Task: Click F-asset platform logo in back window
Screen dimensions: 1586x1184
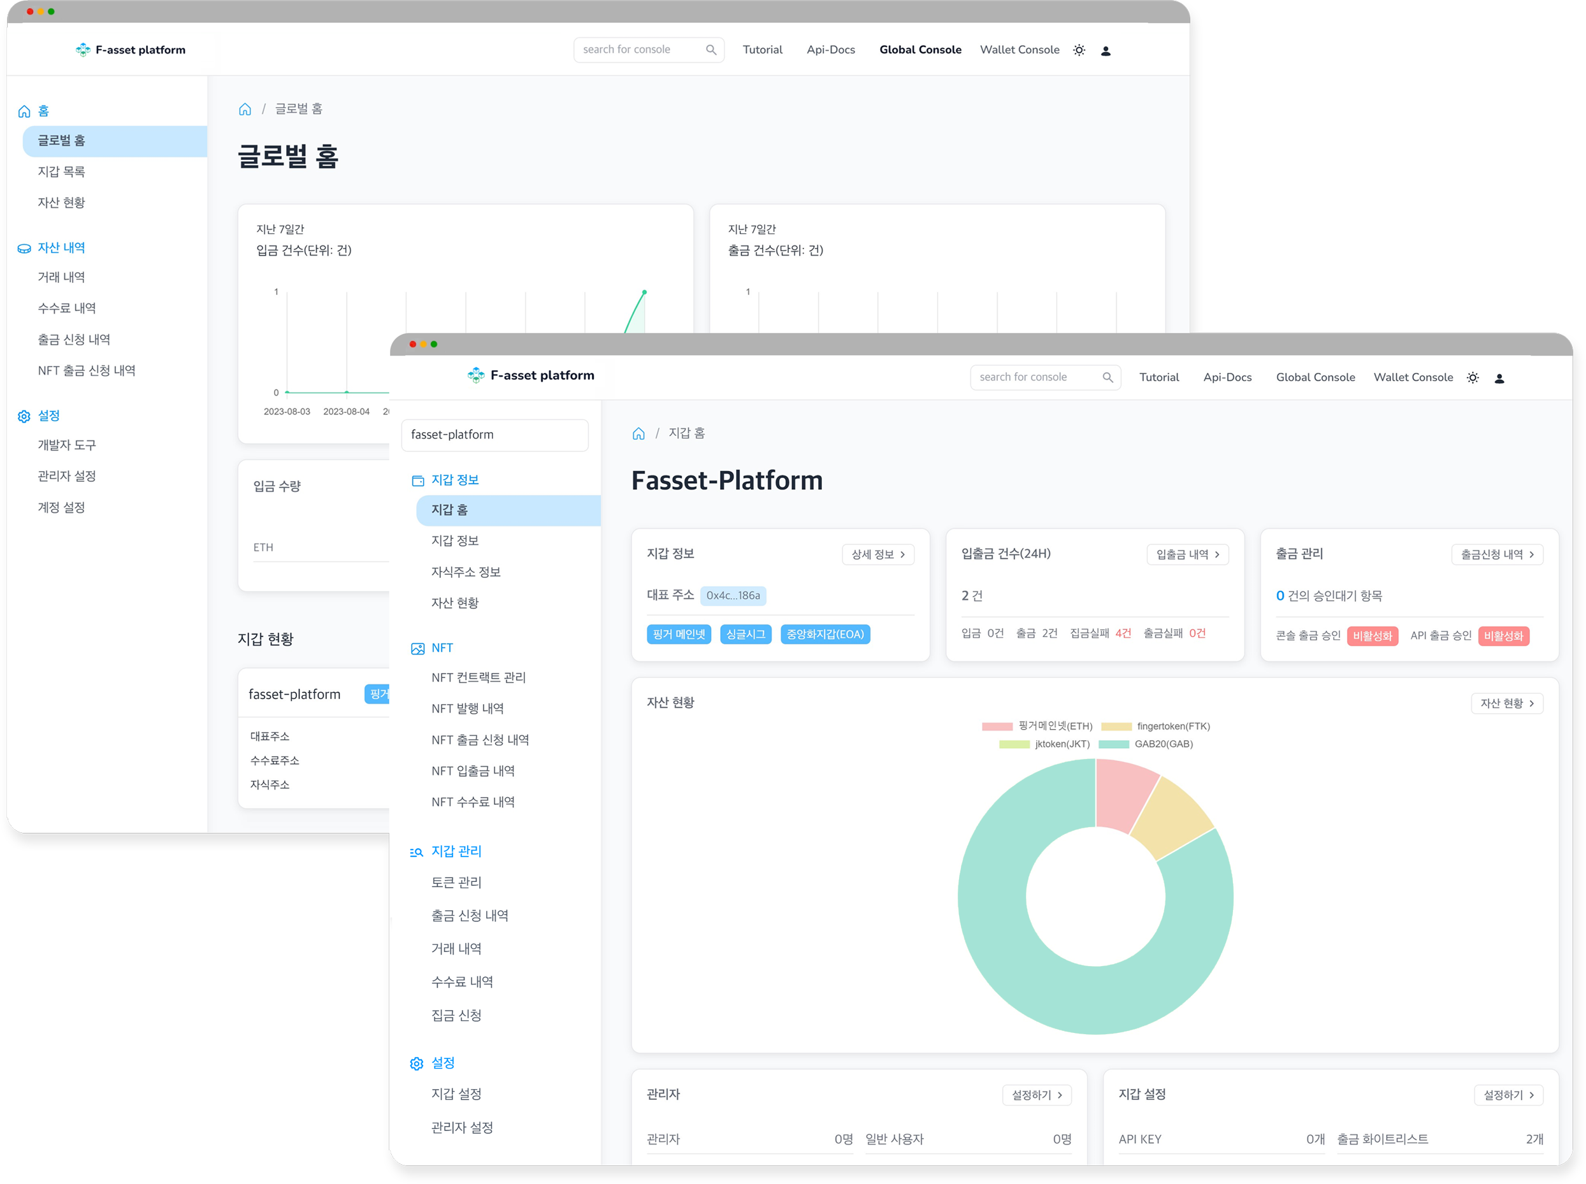Action: tap(131, 50)
